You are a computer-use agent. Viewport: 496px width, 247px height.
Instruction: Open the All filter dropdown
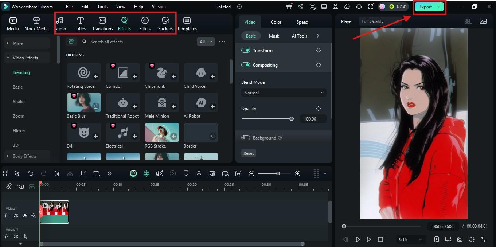pyautogui.click(x=206, y=42)
